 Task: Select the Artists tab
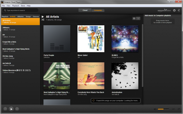point(13,16)
